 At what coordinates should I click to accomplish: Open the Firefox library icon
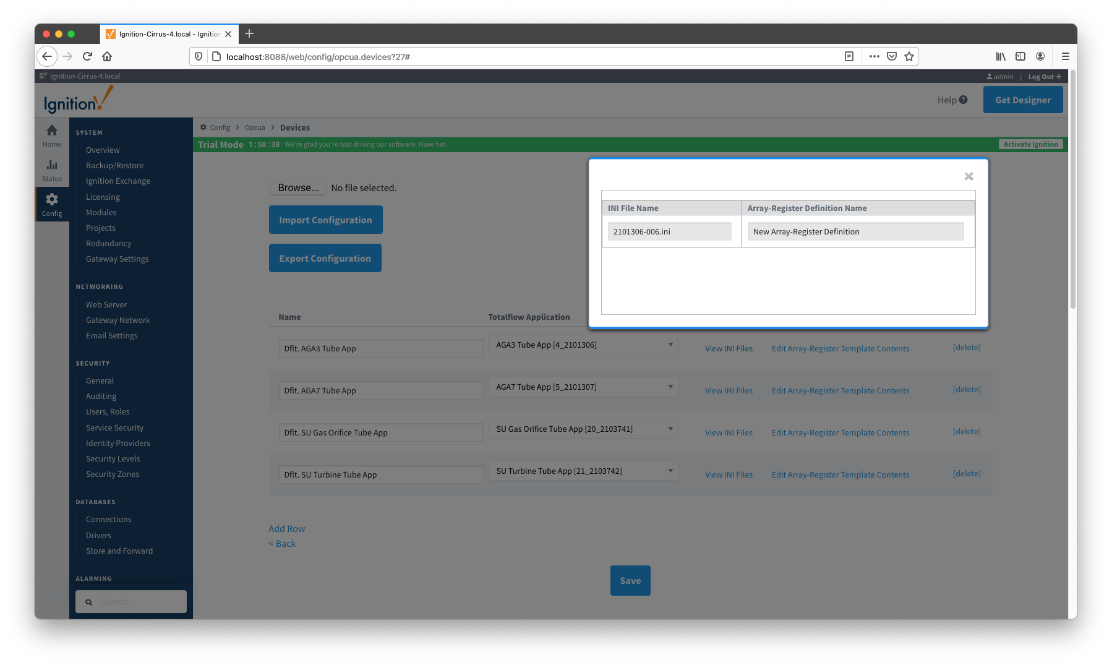tap(1001, 56)
